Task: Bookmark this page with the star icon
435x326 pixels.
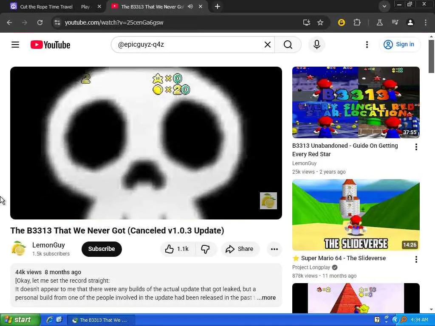Action: coord(320,22)
